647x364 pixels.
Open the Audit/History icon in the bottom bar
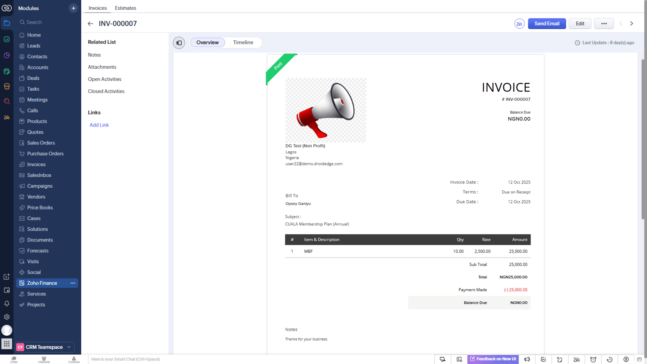coord(609,359)
